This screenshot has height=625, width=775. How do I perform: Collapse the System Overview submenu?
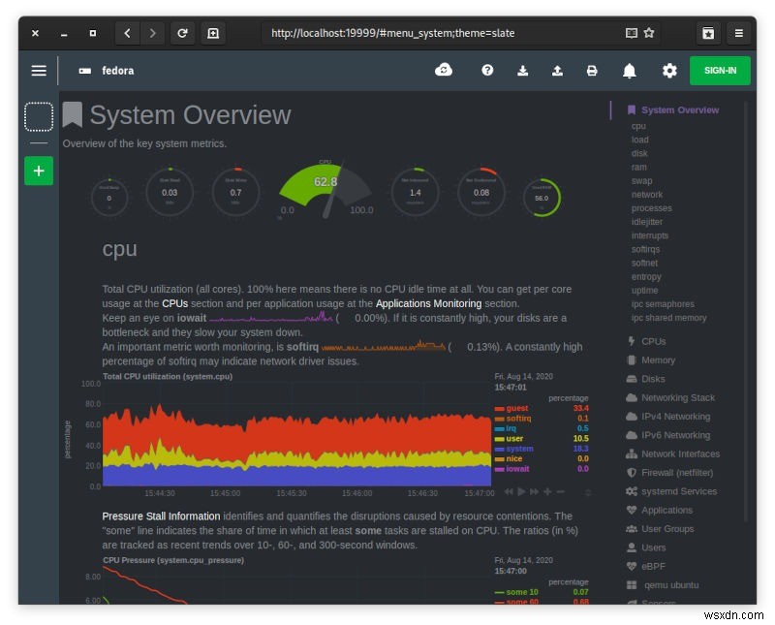[x=678, y=109]
